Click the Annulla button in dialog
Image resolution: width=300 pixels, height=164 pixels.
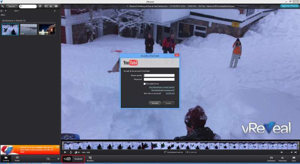(x=155, y=103)
